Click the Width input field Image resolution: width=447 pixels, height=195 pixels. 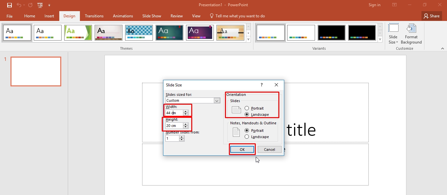pos(174,113)
